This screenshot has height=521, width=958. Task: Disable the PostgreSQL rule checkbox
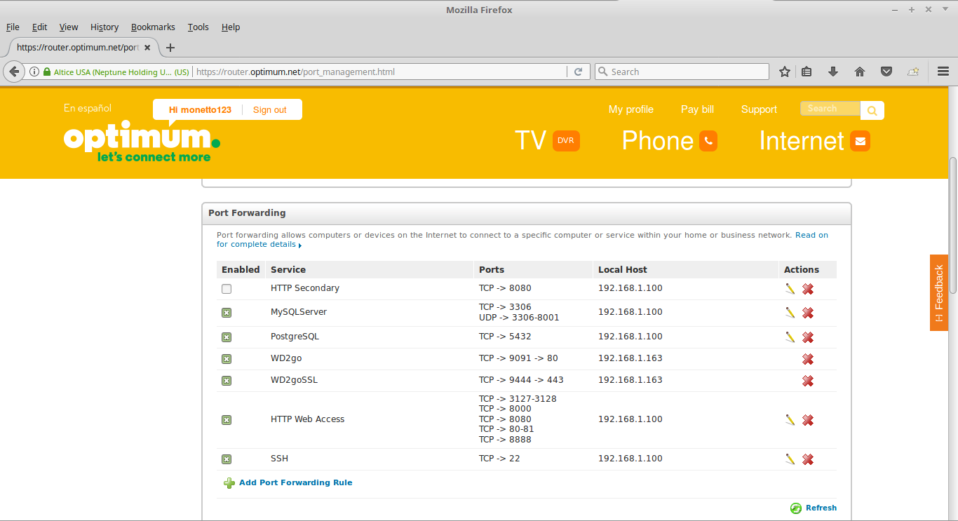227,337
